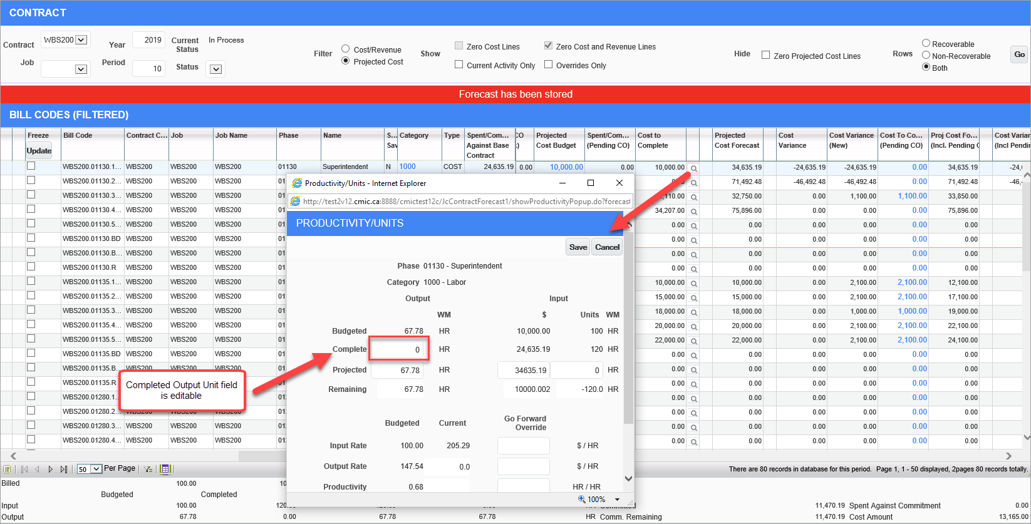
Task: Sort by Projected Cost Forecast column header
Action: (737, 140)
